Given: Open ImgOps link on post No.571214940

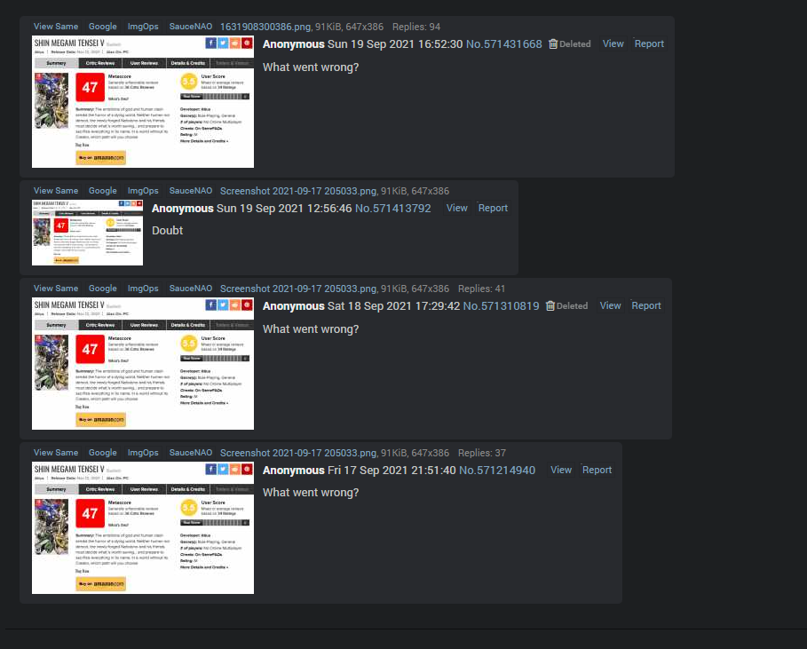Looking at the screenshot, I should tap(143, 453).
